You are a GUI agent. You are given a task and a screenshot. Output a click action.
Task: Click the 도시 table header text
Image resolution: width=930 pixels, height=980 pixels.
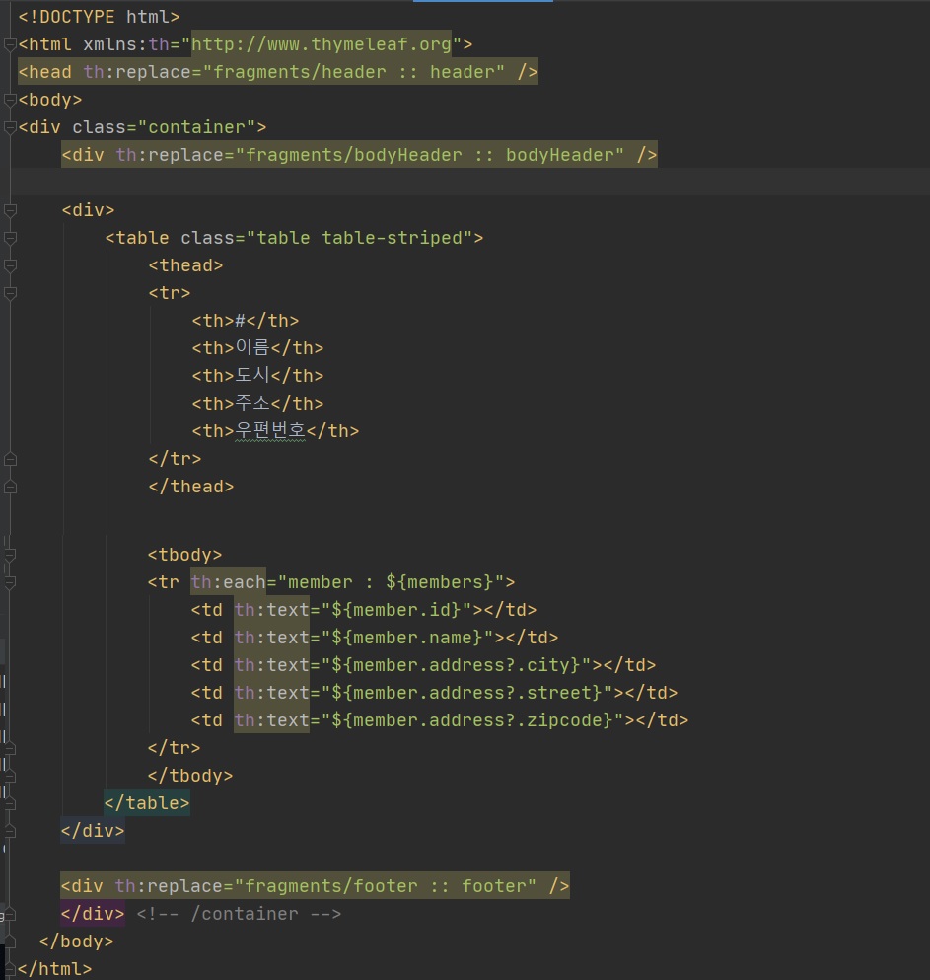point(252,375)
